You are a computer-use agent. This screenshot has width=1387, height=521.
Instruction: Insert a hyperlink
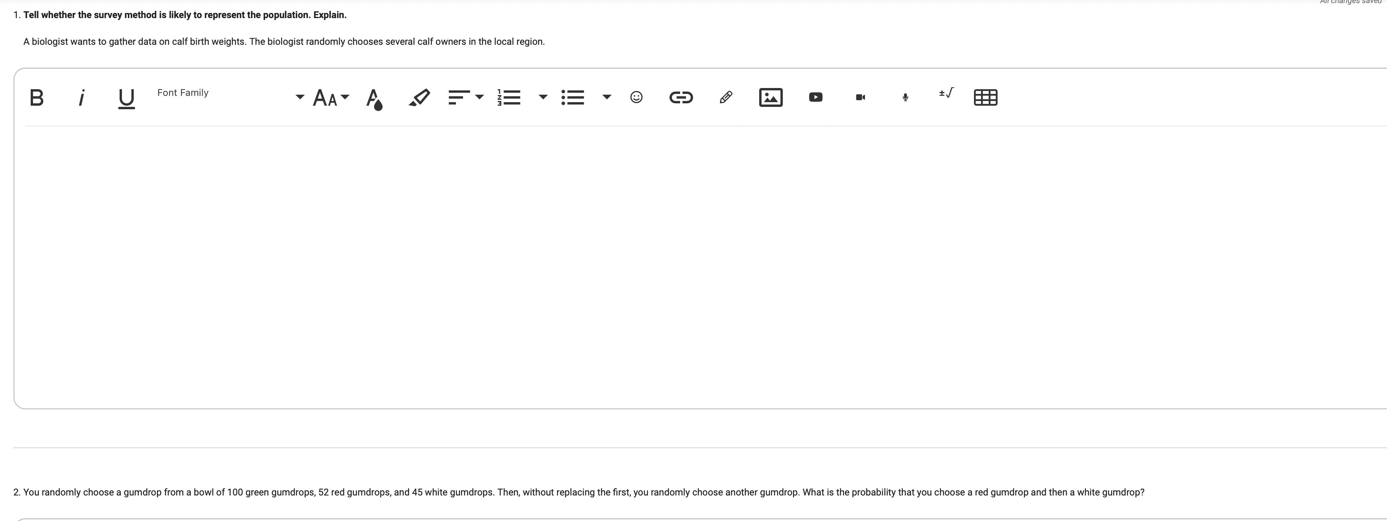point(681,97)
